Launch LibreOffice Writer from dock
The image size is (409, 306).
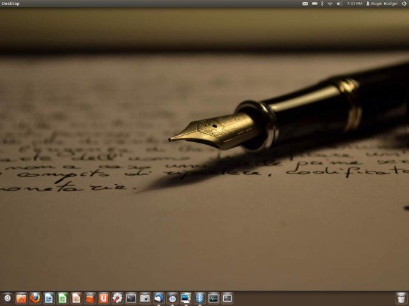coord(49,298)
